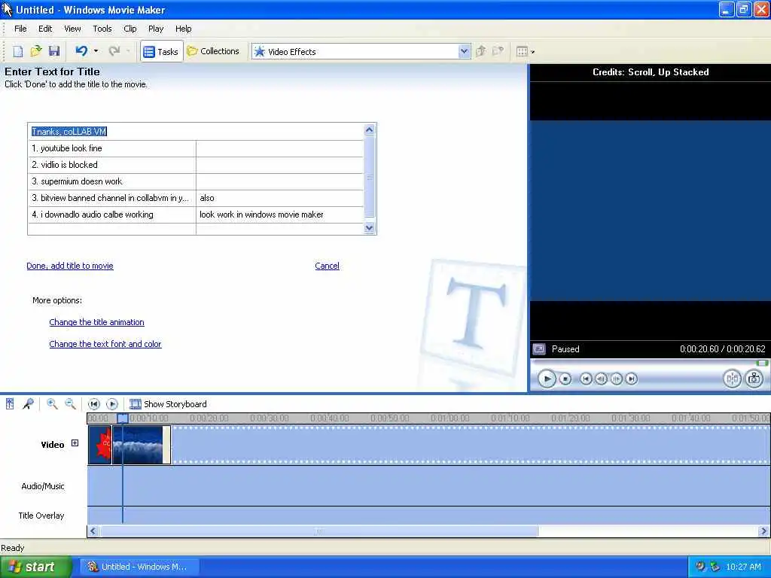The width and height of the screenshot is (771, 578).
Task: Undo the last action
Action: (x=81, y=51)
